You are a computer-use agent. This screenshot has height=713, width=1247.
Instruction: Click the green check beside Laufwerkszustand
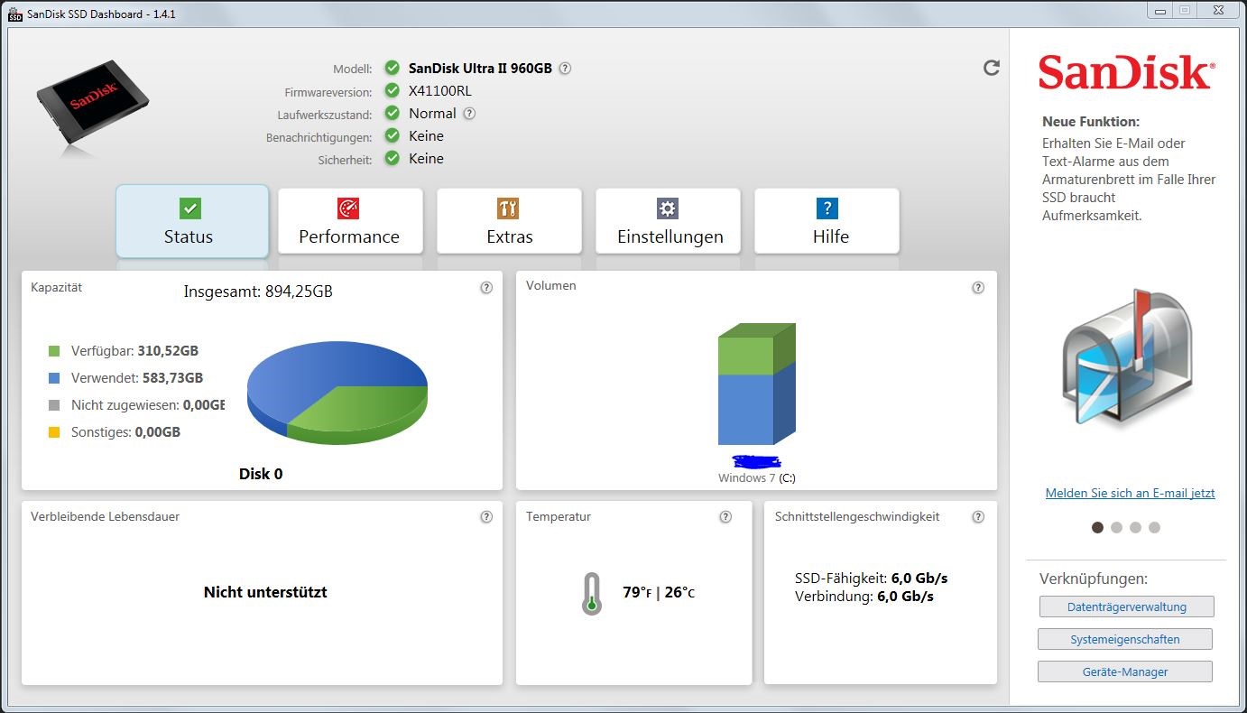(392, 113)
